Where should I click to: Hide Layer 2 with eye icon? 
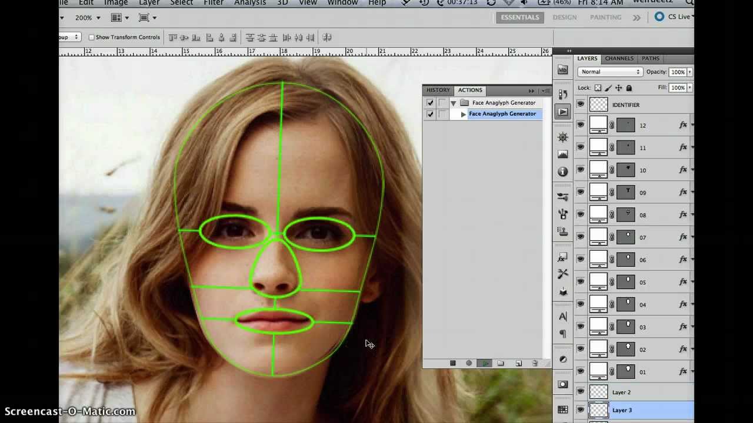pos(581,392)
